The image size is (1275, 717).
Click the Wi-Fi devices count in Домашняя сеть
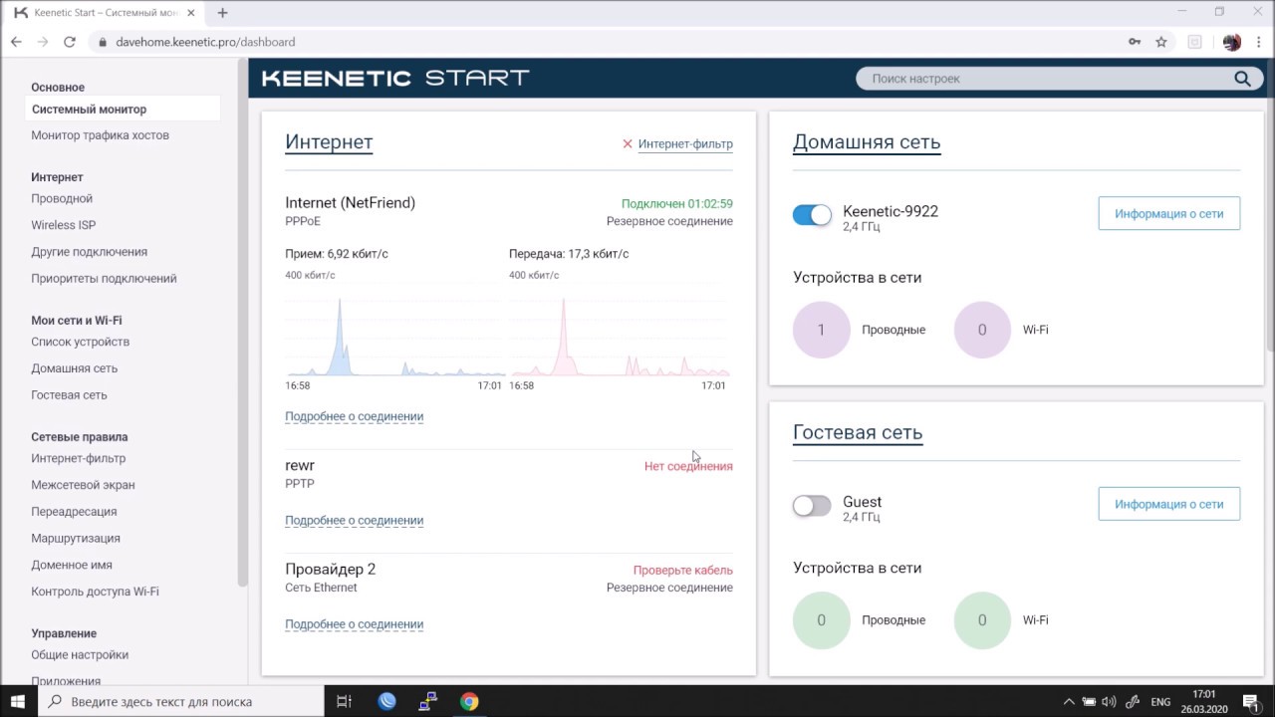tap(981, 330)
